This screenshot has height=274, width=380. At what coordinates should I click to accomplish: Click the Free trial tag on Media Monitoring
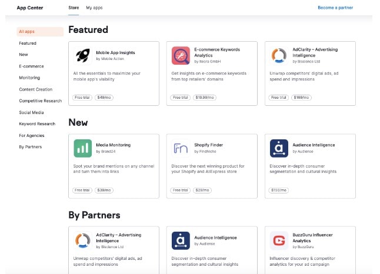pos(82,190)
